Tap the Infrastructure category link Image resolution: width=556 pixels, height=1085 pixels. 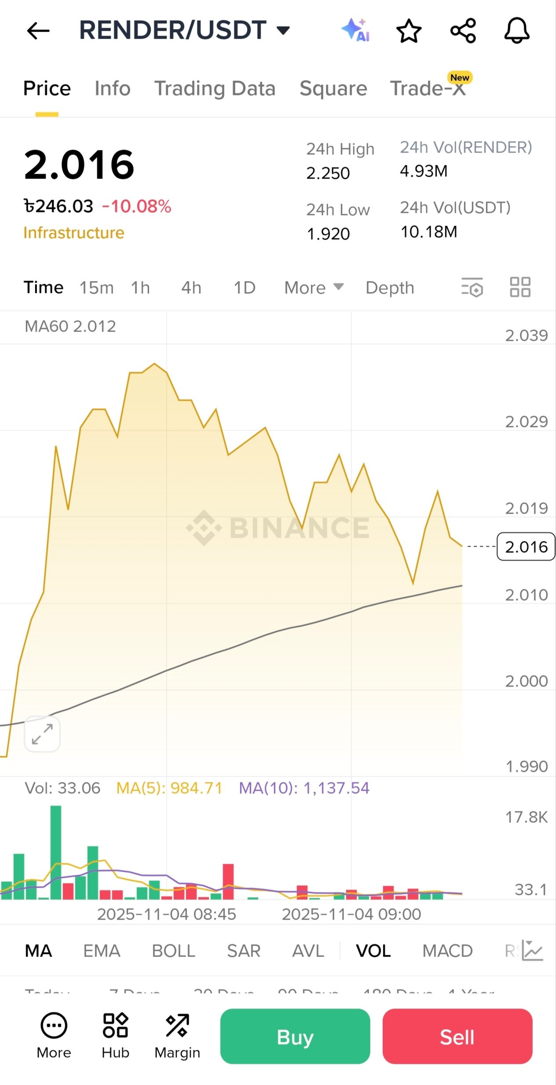click(74, 233)
